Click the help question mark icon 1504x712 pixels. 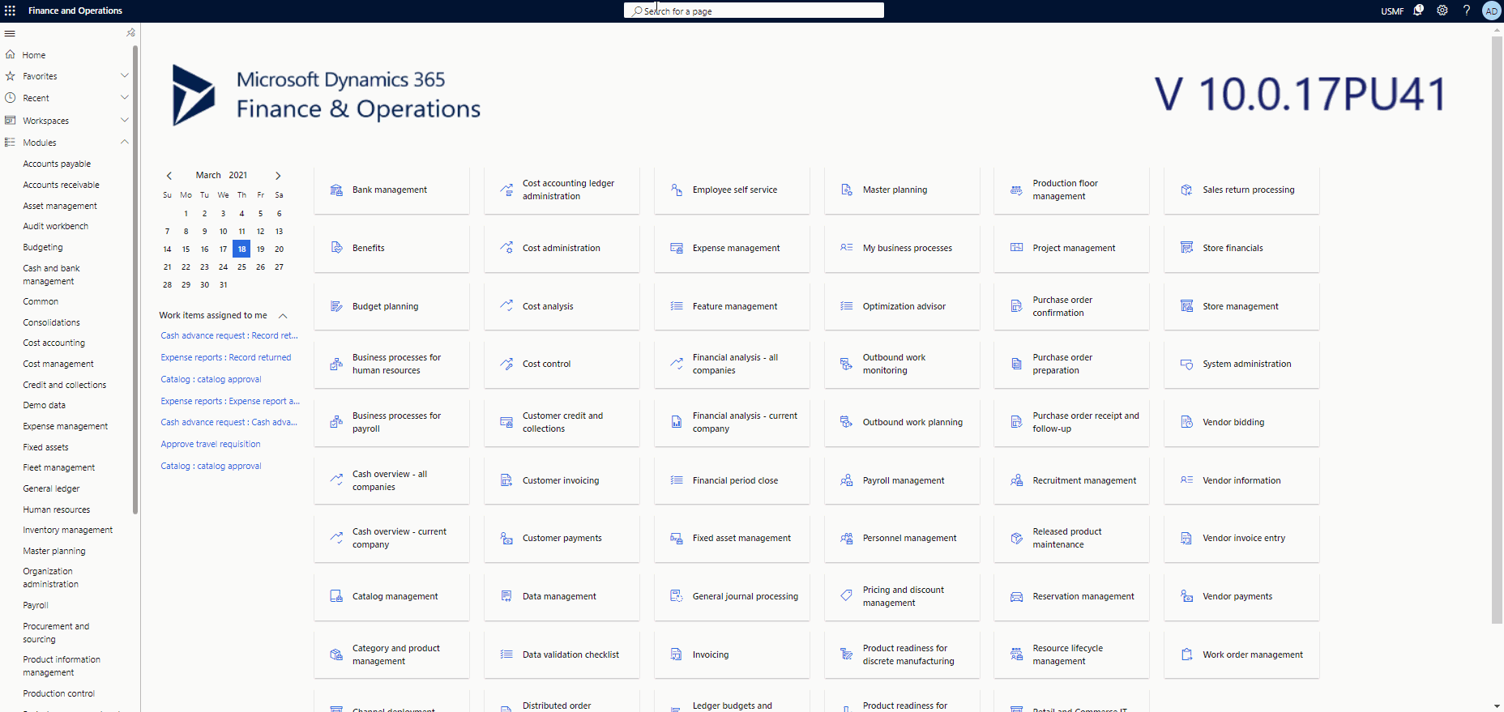point(1466,11)
